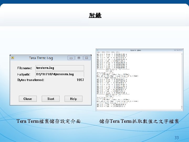The height and width of the screenshot is (142, 189).
Task: Click Notepad vertical scrollbar up arrow
Action: (182, 54)
